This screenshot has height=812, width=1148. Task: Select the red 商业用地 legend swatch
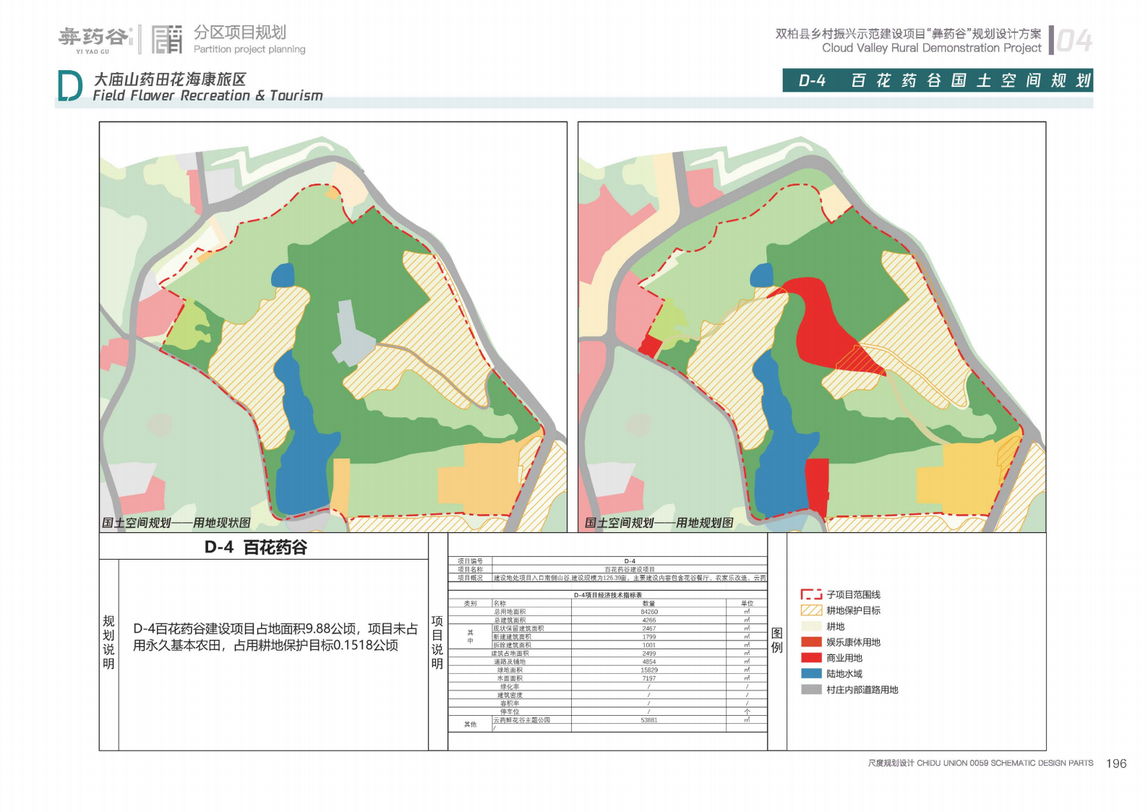coord(811,657)
